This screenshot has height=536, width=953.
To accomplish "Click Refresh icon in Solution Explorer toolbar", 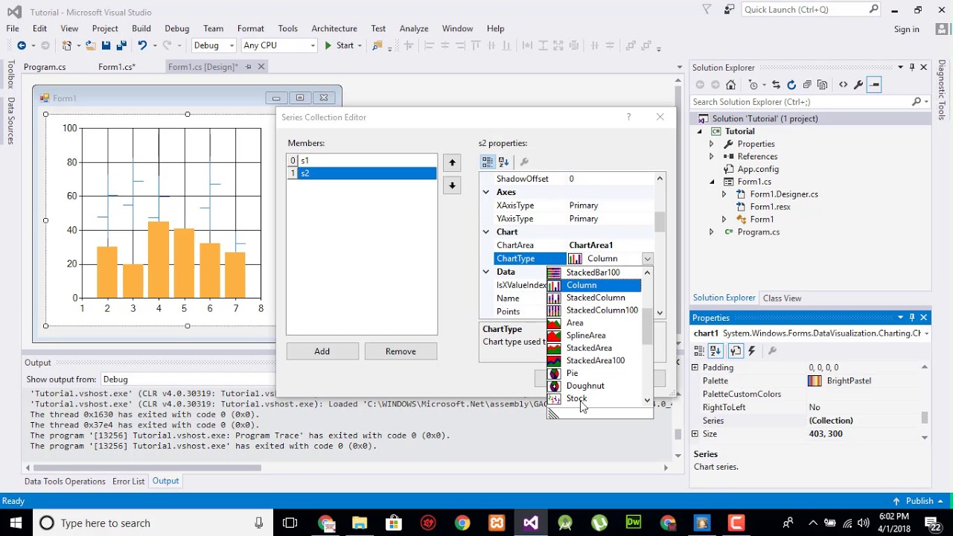I will (791, 85).
